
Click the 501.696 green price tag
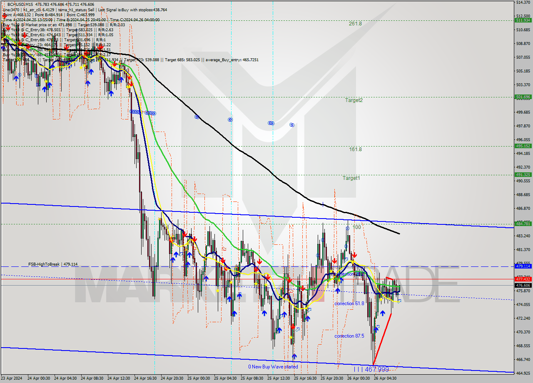point(523,97)
